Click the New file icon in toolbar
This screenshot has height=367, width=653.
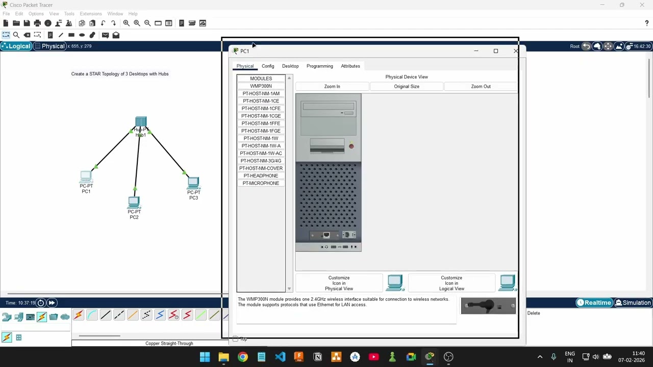6,23
